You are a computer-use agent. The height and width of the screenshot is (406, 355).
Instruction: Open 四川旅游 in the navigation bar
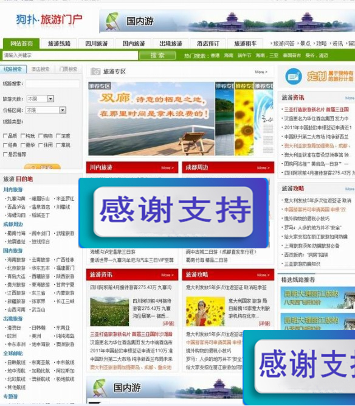tap(96, 43)
